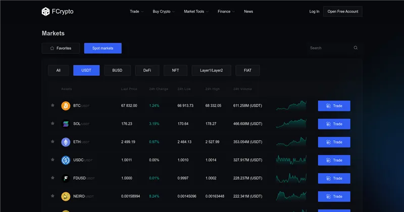Screen dimensions: 404x212
Task: Select the Layer1/Layer2 filter
Action: click(211, 70)
